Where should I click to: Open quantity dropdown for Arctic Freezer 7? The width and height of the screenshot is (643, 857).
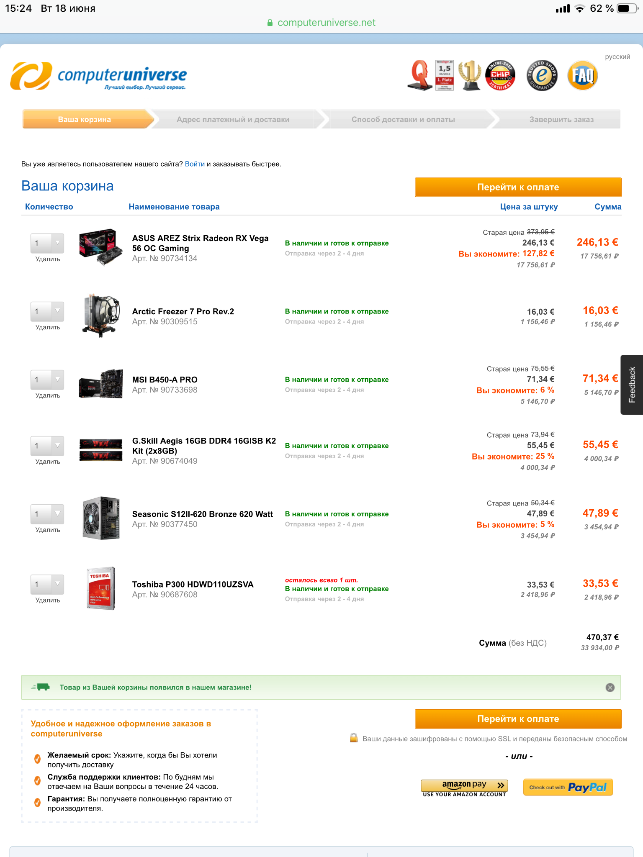point(47,311)
